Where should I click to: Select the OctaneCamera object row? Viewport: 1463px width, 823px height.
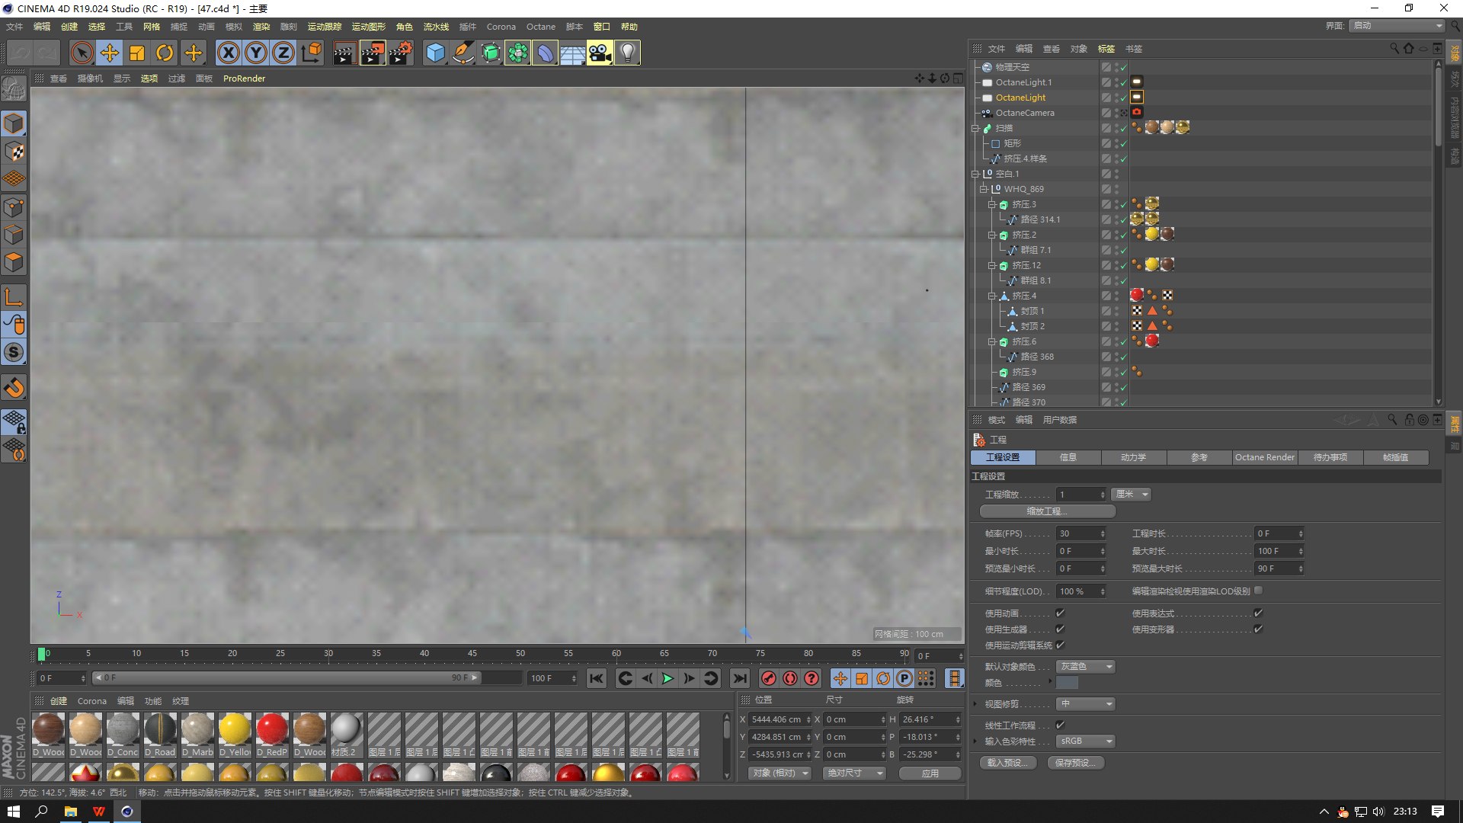coord(1025,113)
